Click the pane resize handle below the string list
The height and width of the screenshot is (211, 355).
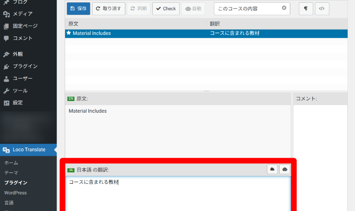click(206, 91)
